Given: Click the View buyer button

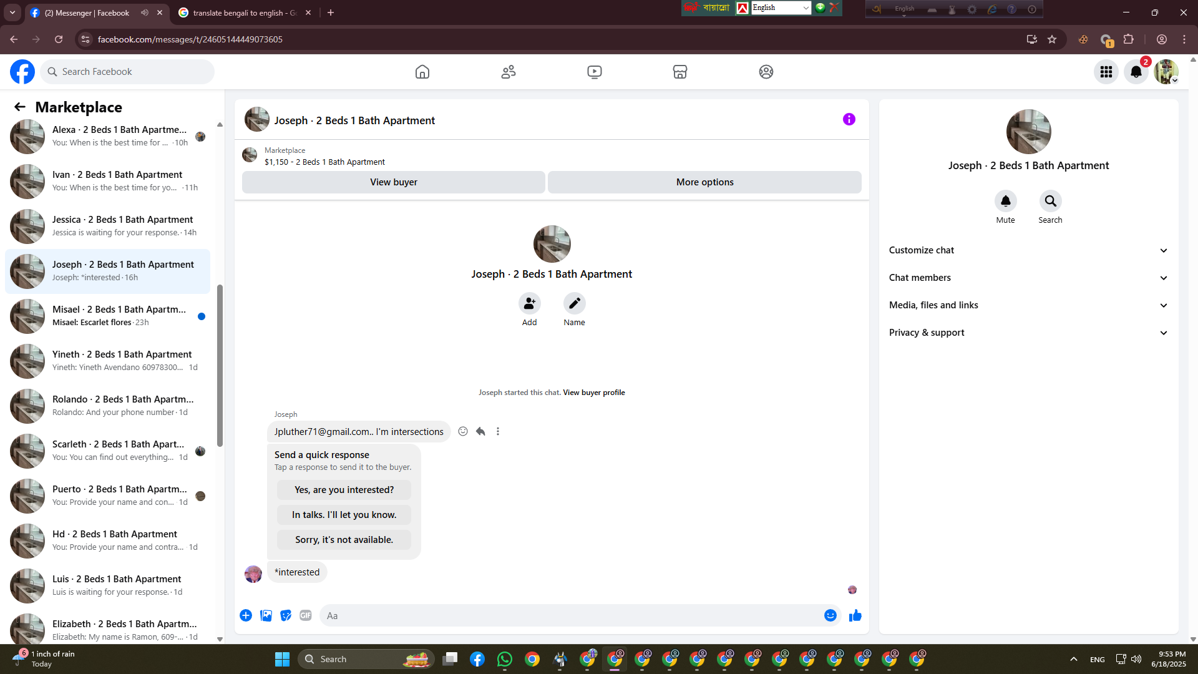Looking at the screenshot, I should pyautogui.click(x=394, y=182).
